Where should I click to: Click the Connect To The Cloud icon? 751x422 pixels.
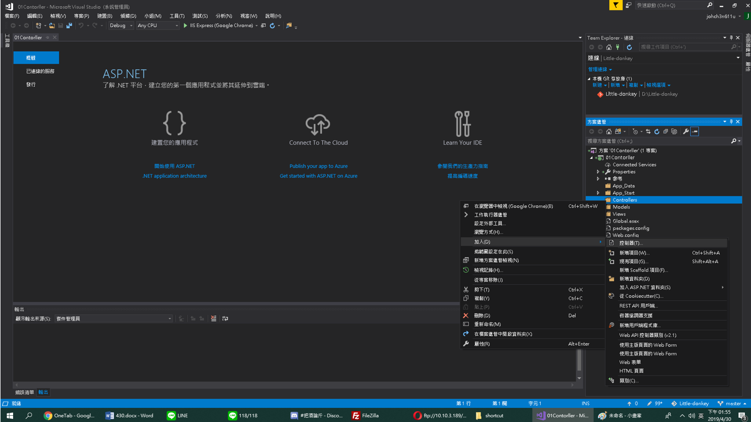click(318, 124)
